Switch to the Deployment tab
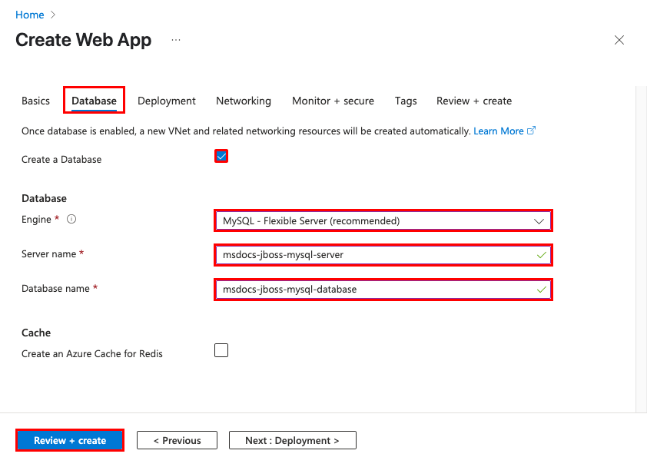The image size is (647, 467). 166,101
